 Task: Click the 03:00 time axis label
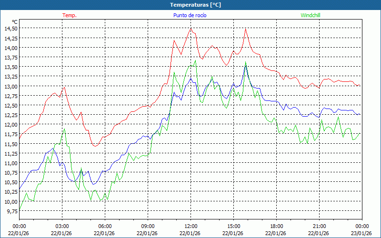(62, 226)
